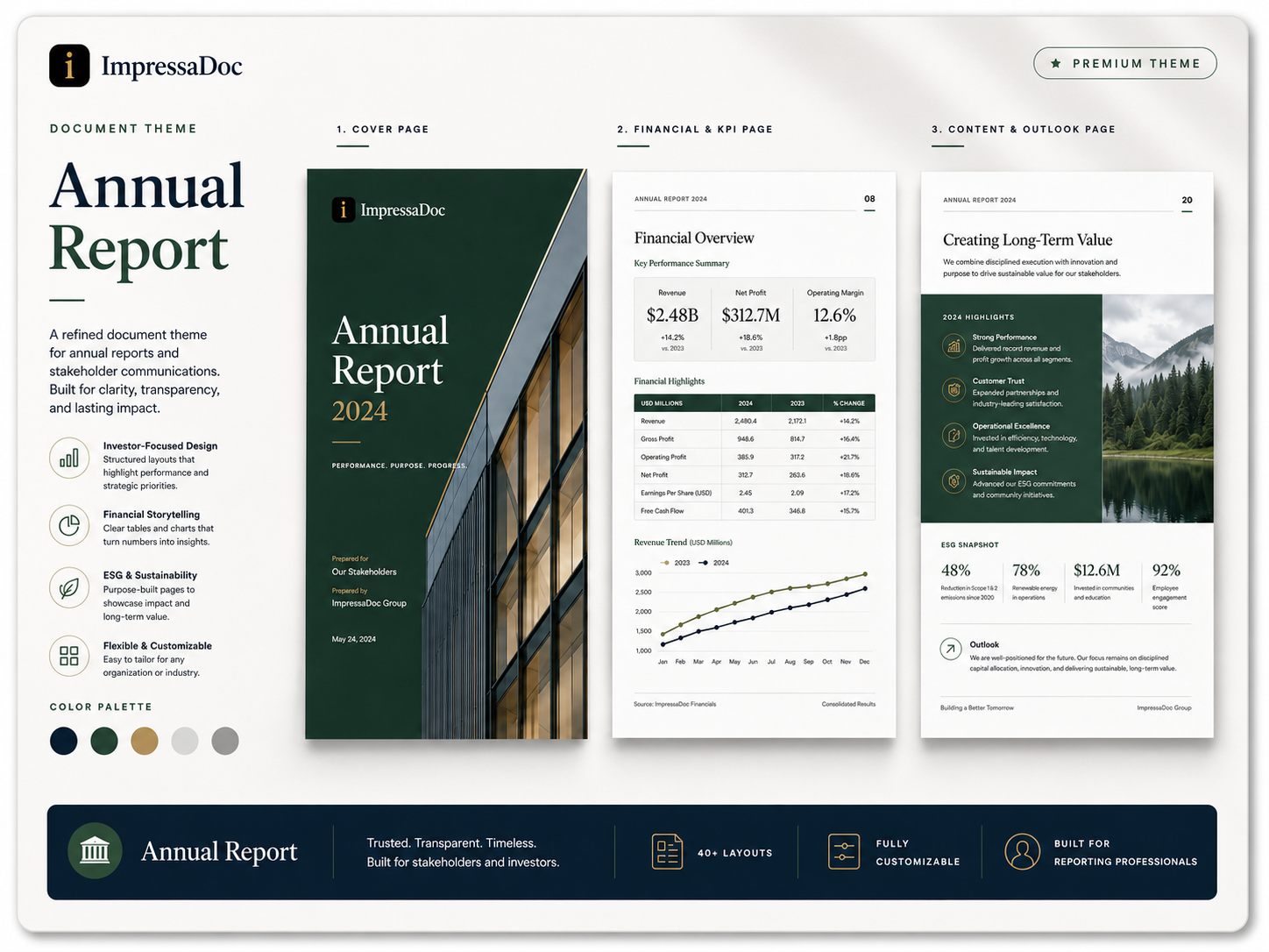Viewport: 1269px width, 952px height.
Task: Click the Flexible & Customizable grid icon
Action: 69,656
